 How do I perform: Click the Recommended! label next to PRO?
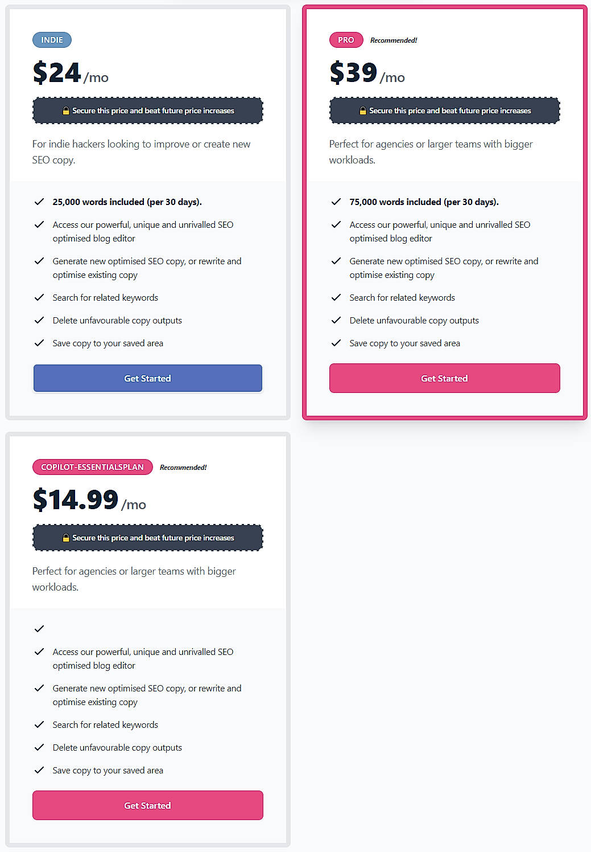tap(394, 40)
